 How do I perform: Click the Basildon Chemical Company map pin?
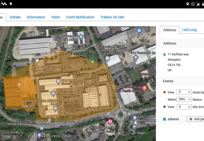(x=81, y=38)
